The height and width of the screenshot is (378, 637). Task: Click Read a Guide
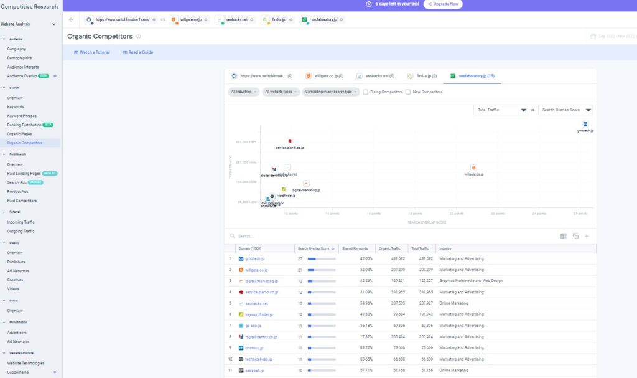(138, 52)
